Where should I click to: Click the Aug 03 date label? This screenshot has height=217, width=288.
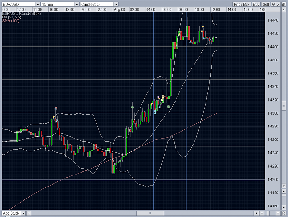(x=119, y=10)
